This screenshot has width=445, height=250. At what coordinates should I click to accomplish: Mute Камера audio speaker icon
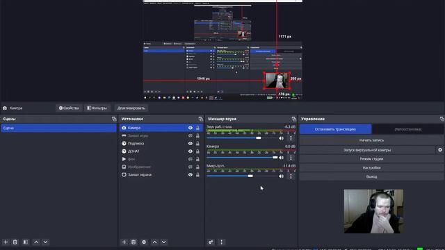click(x=281, y=158)
